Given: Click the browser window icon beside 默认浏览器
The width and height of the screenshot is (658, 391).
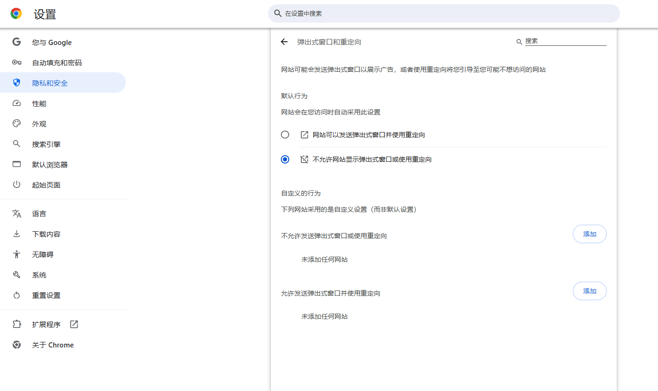Looking at the screenshot, I should point(17,164).
